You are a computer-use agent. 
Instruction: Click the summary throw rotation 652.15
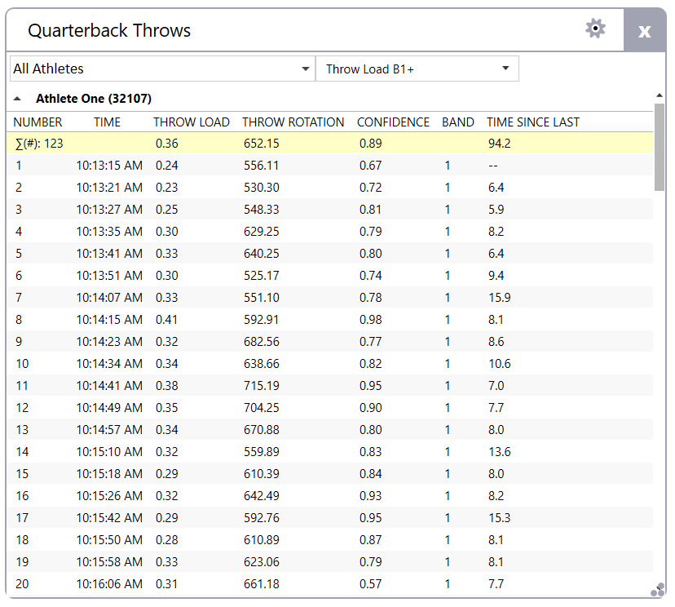[262, 144]
